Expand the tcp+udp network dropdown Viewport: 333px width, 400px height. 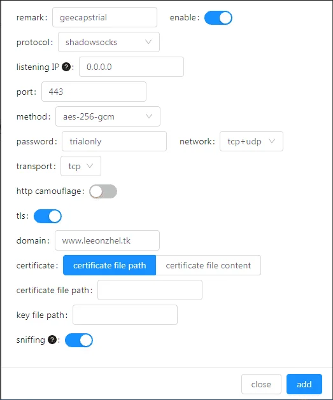(252, 141)
